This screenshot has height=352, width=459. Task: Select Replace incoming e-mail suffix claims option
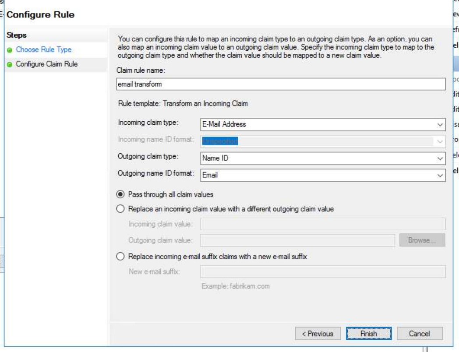tap(122, 257)
